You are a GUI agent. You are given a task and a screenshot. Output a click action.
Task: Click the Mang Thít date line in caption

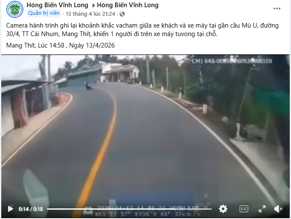pyautogui.click(x=60, y=45)
